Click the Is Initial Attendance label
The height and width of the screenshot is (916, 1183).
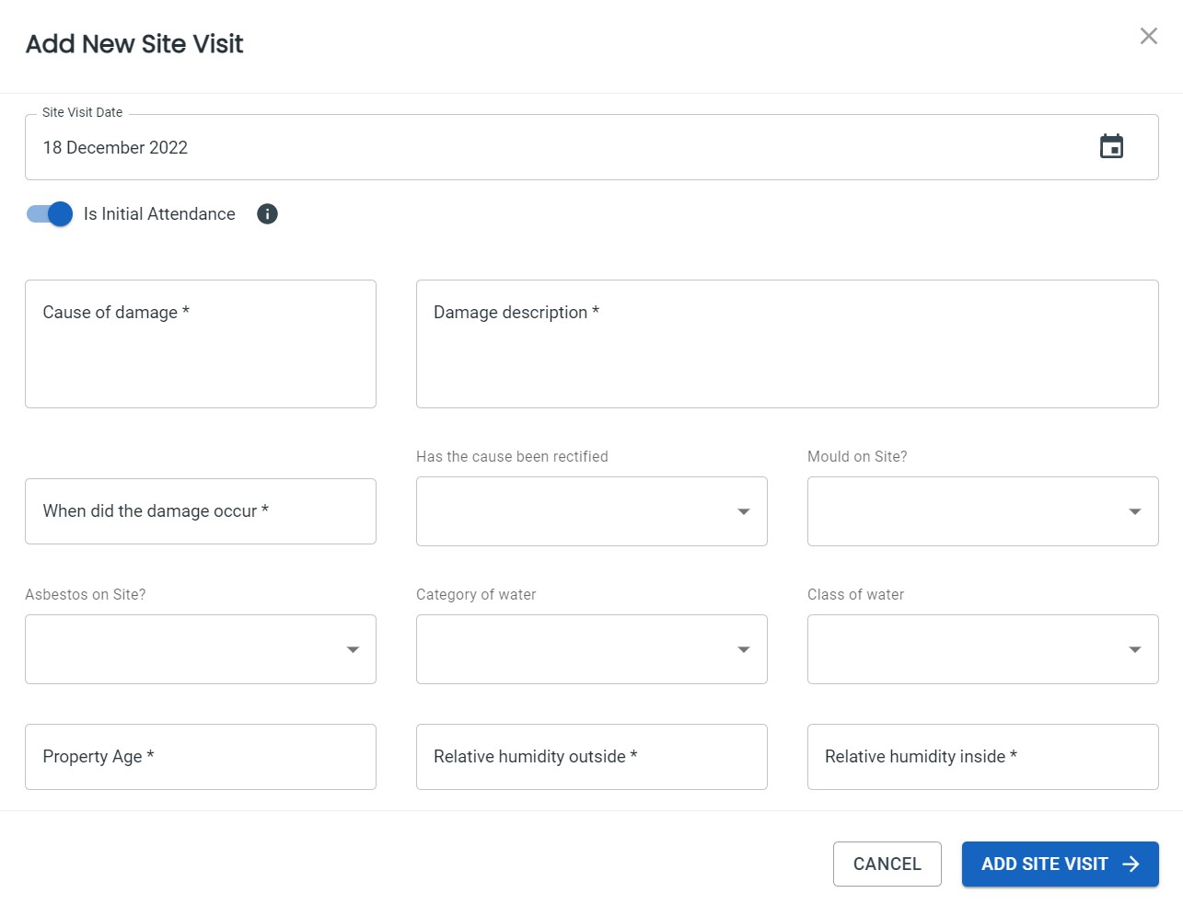pyautogui.click(x=159, y=214)
